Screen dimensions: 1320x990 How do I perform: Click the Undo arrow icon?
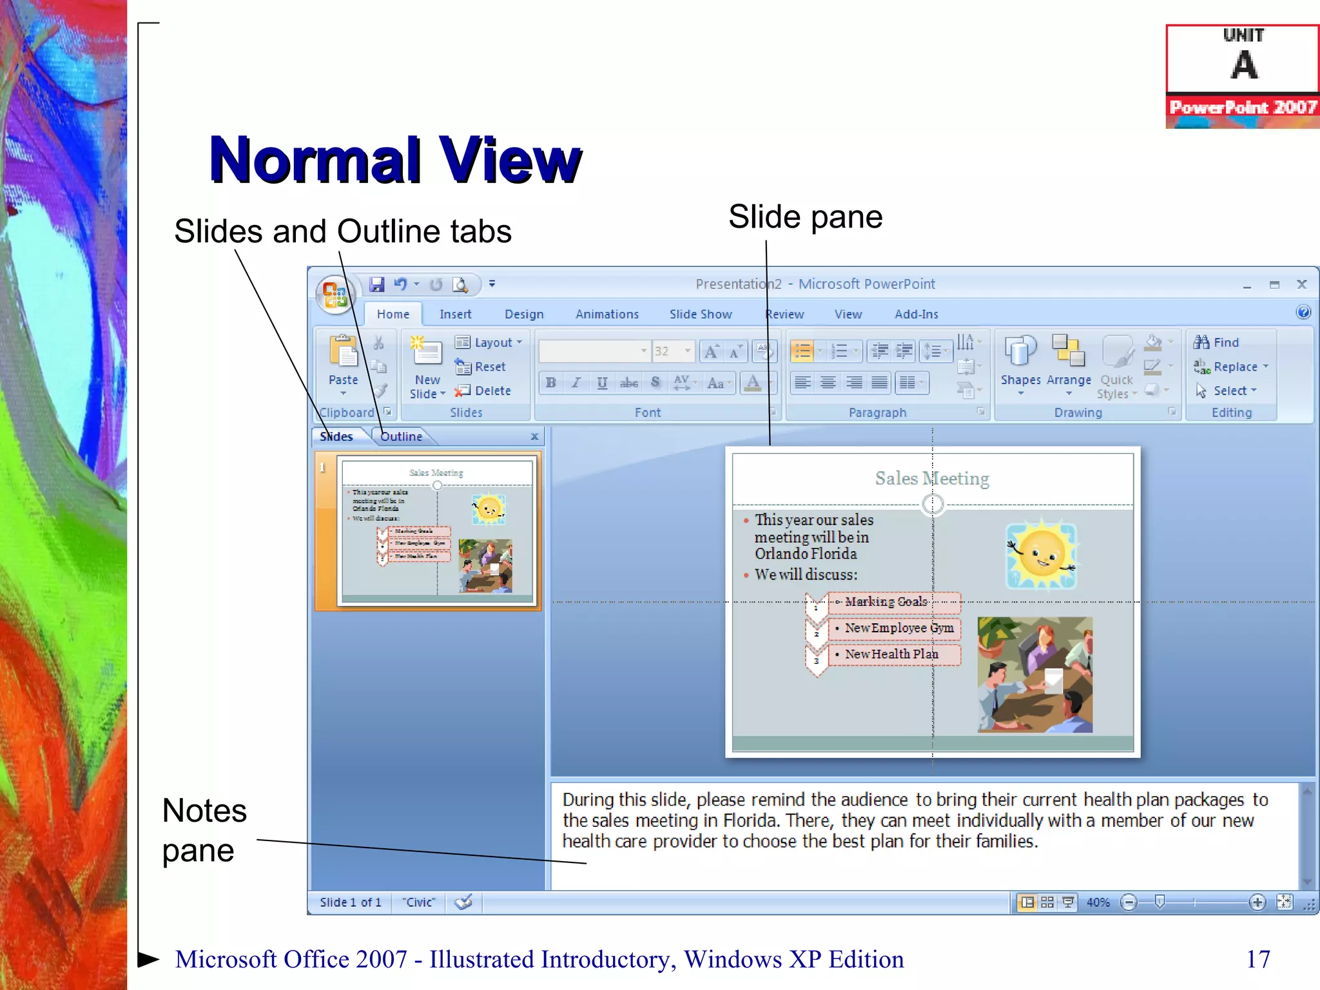(401, 284)
